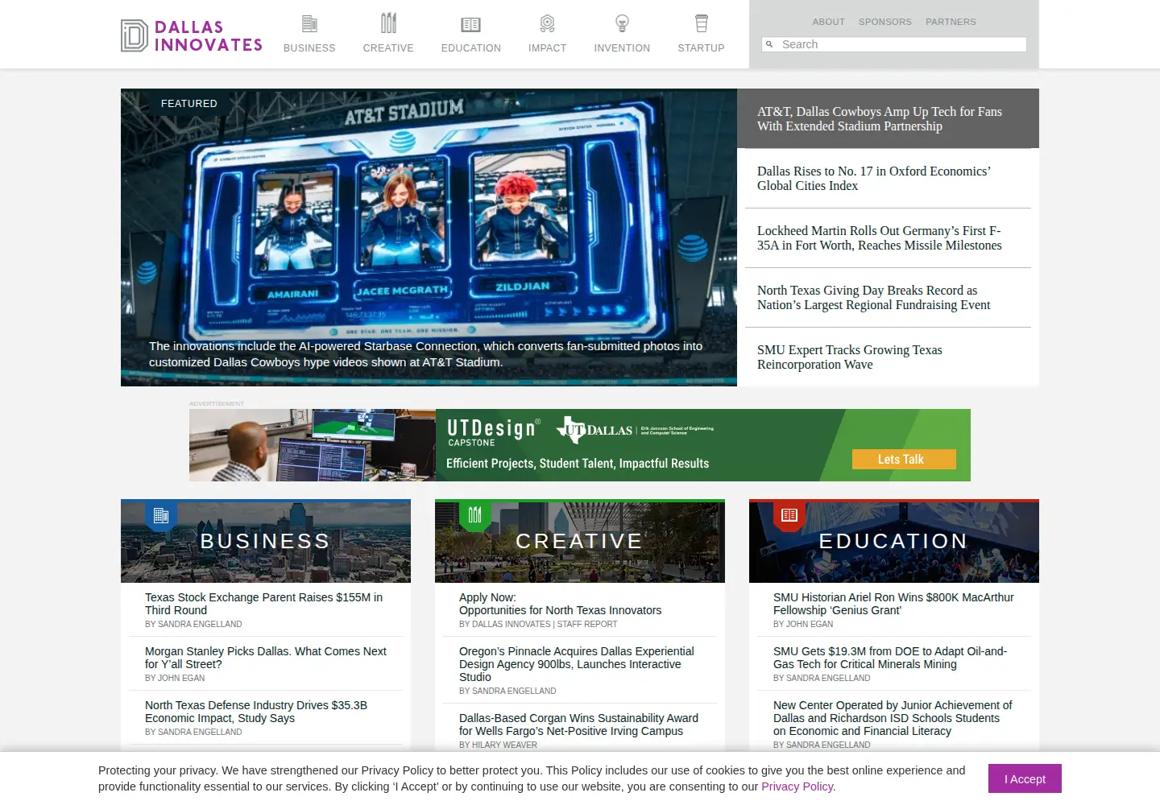Open the Invention nav lightbulb icon

[622, 23]
